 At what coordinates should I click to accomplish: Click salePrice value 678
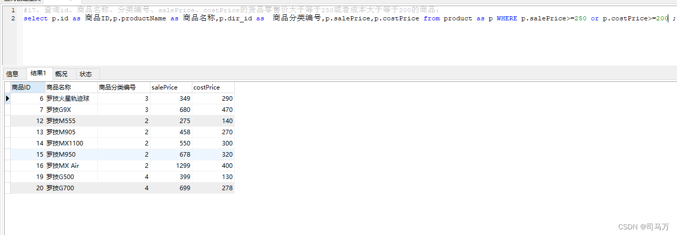click(171, 155)
